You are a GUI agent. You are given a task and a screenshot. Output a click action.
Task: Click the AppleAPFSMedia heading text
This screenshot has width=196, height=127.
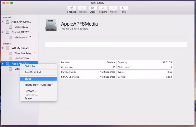(79, 24)
